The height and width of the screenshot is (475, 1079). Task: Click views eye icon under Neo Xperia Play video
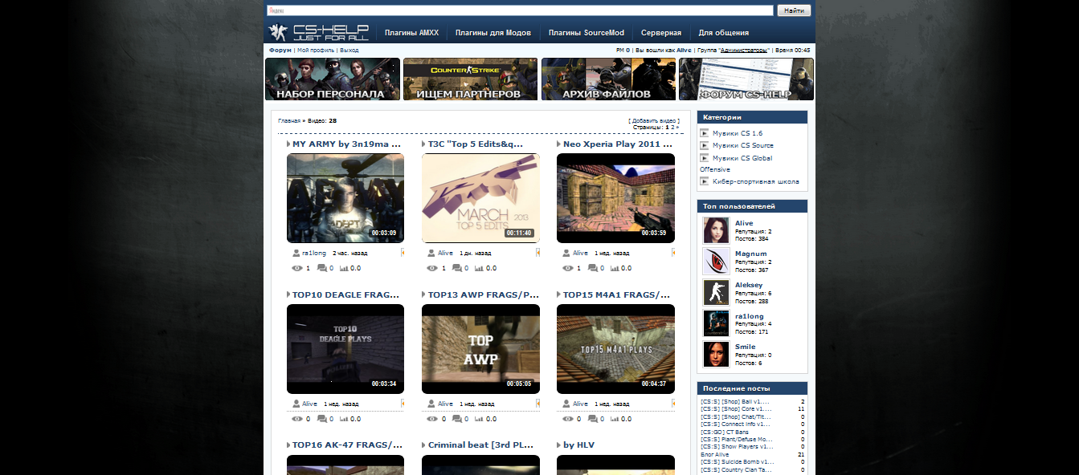(568, 268)
